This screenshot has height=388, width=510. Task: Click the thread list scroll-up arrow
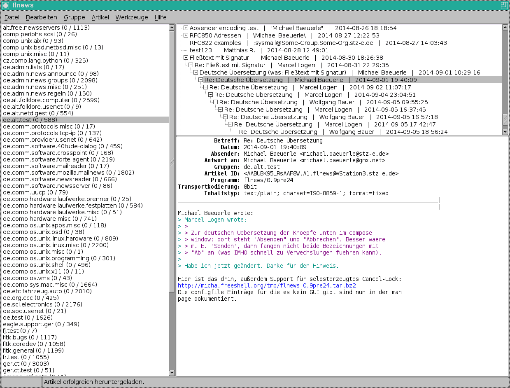coord(505,28)
